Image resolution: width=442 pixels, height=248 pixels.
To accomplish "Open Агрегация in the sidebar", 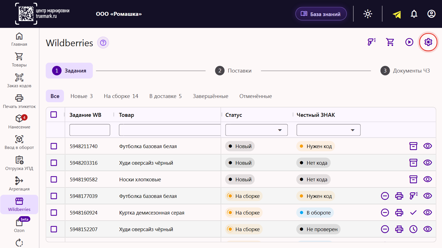I will 19,184.
